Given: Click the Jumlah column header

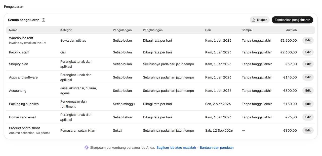Looking at the screenshot, I should (x=291, y=30).
